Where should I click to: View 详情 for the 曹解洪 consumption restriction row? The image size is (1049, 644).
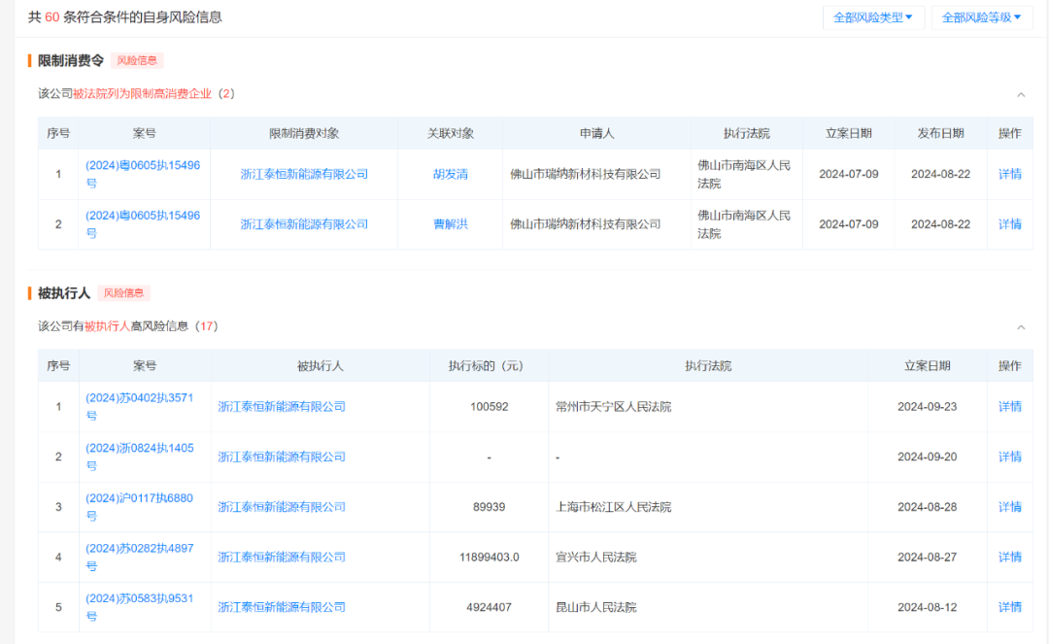1009,224
